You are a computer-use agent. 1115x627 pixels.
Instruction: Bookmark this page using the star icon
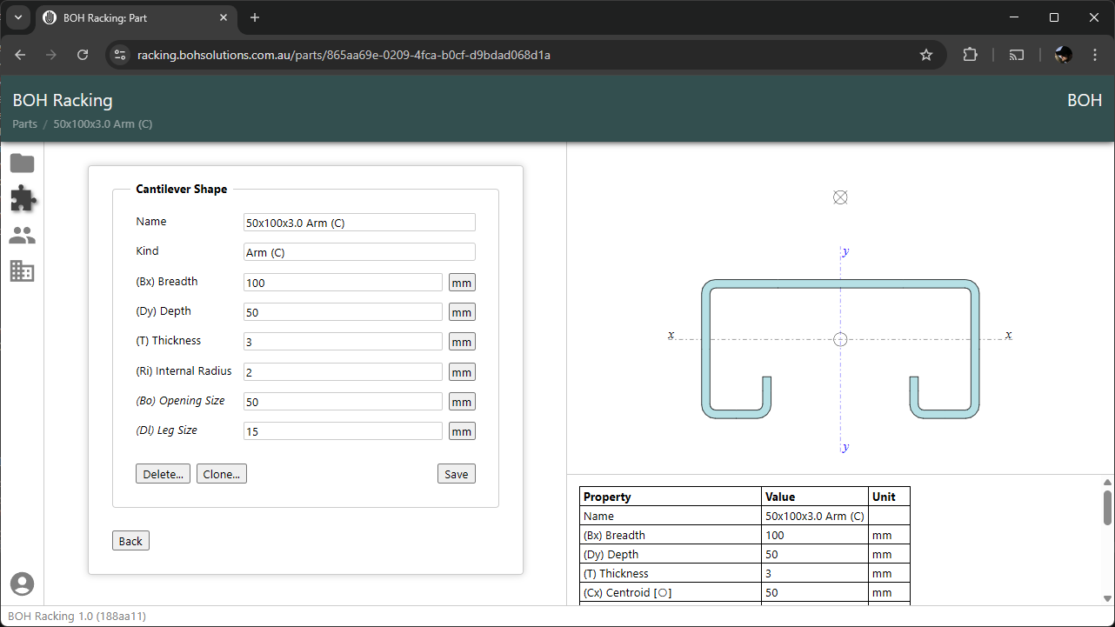coord(925,54)
